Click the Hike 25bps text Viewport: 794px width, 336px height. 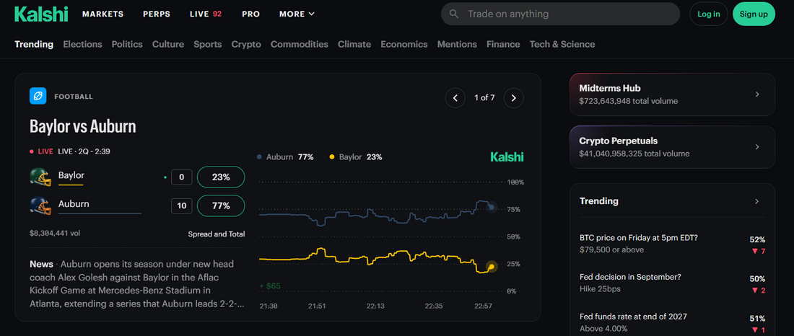click(600, 289)
